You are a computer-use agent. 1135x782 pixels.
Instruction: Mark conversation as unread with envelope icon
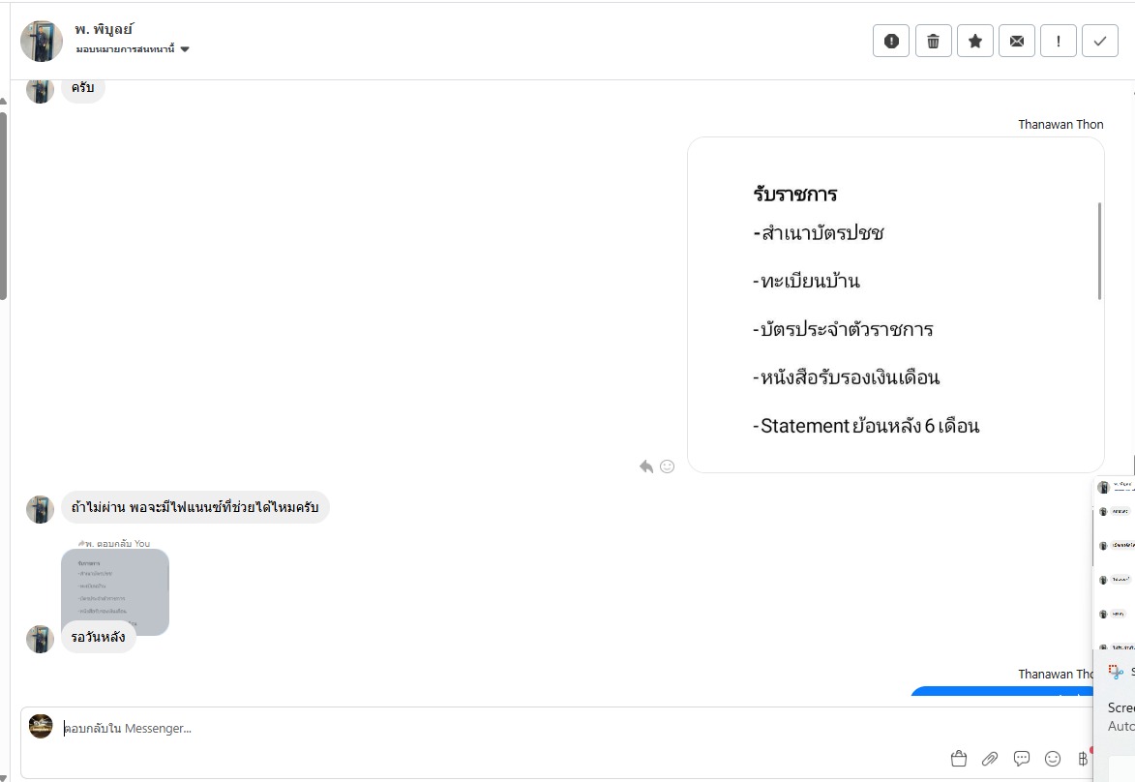tap(1016, 41)
